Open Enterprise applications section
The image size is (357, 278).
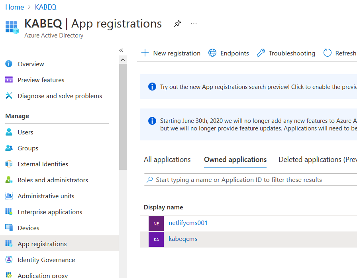point(50,212)
